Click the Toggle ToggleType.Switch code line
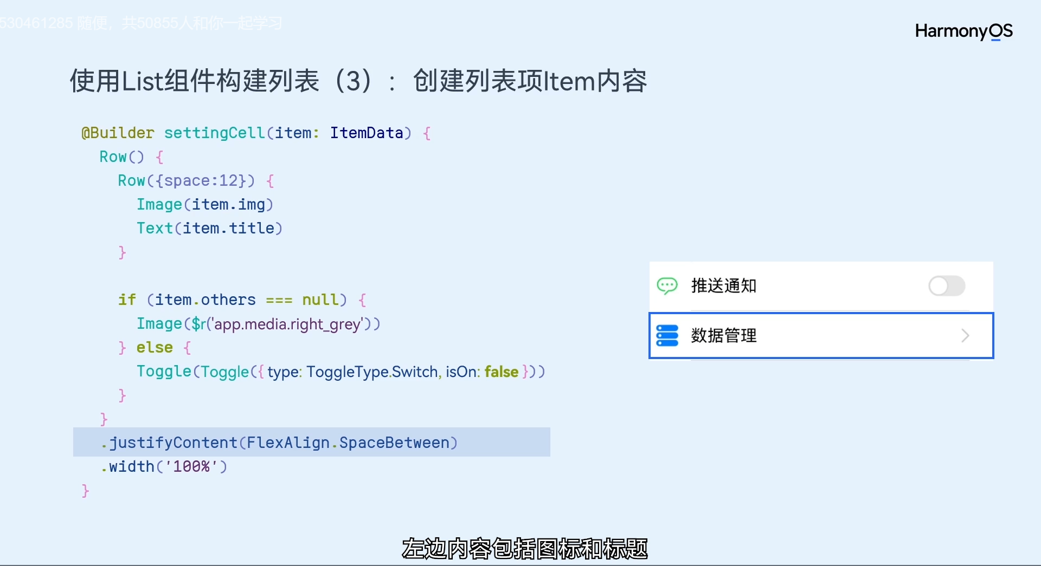 point(340,372)
